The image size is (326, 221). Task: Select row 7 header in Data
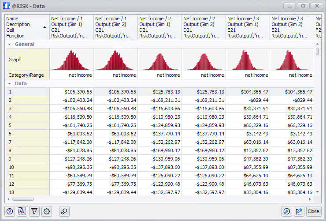pyautogui.click(x=27, y=142)
